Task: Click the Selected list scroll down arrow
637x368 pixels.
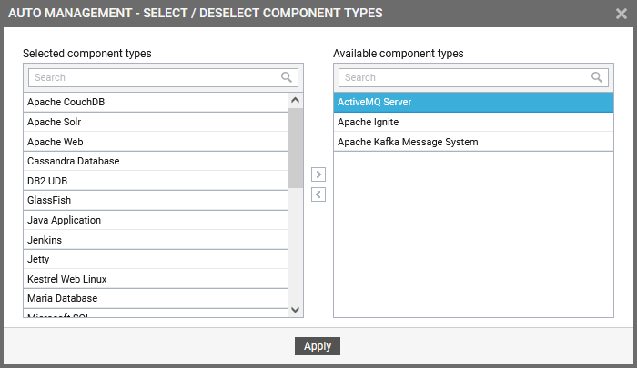Action: pos(296,310)
